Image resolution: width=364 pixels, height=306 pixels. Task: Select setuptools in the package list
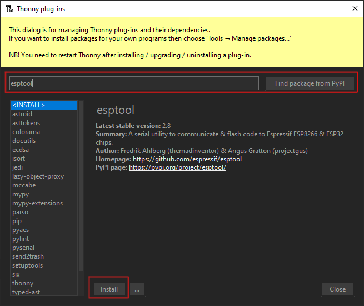[44, 265]
